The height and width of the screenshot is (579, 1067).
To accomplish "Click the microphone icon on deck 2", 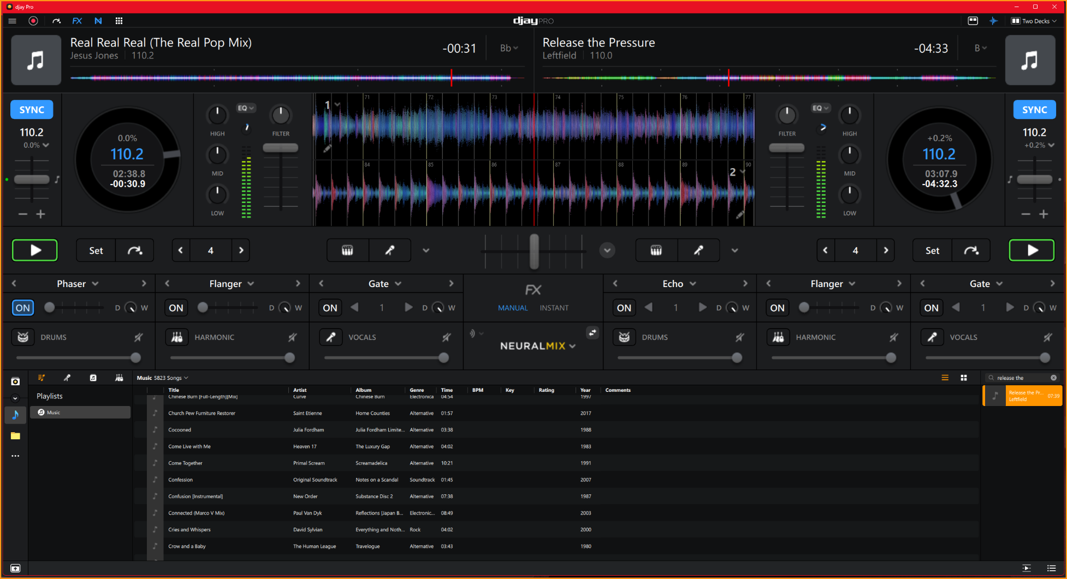I will pos(698,250).
